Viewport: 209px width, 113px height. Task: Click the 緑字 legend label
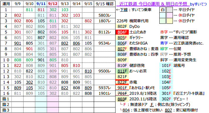(x=164, y=49)
